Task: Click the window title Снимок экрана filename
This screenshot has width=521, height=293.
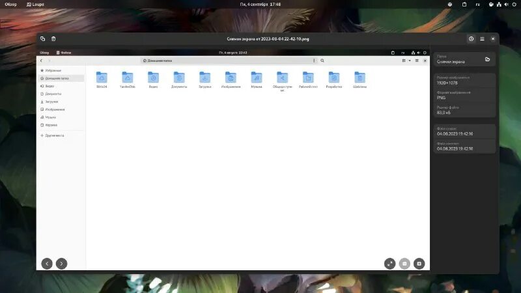Action: tap(268, 39)
